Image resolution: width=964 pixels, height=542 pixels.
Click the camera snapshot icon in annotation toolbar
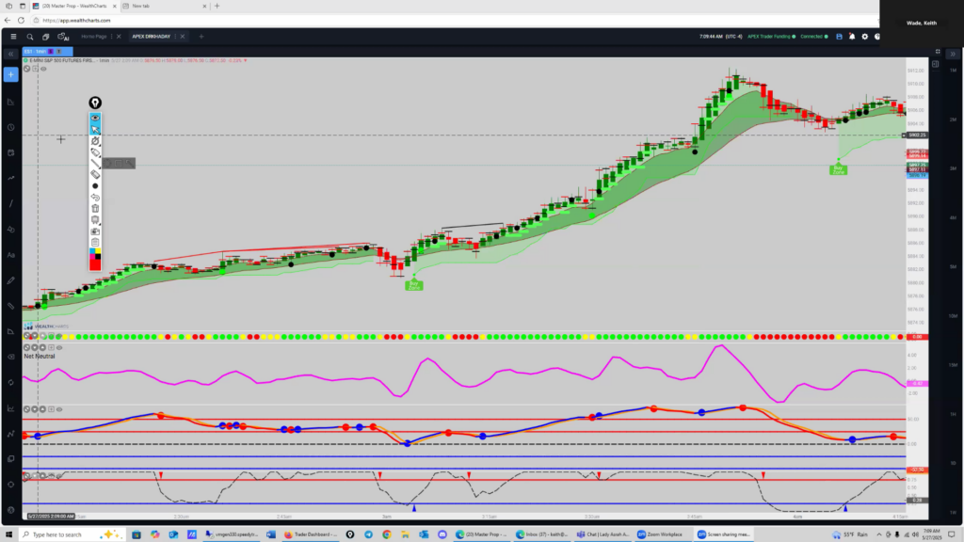[x=95, y=231]
